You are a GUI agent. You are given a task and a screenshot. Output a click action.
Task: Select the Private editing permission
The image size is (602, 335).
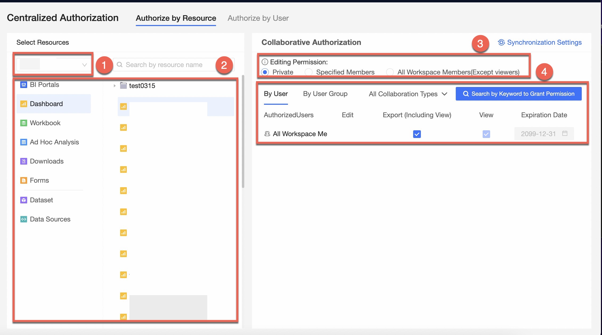coord(265,72)
